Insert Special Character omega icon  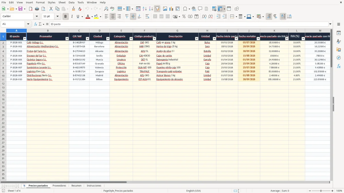tap(185, 9)
